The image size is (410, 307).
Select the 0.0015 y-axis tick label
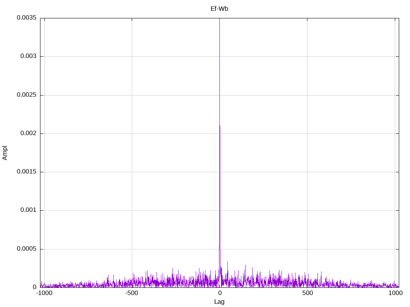click(27, 171)
